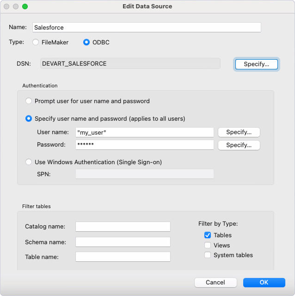This screenshot has width=295, height=296.
Task: Click the SPN input field
Action: pos(145,174)
